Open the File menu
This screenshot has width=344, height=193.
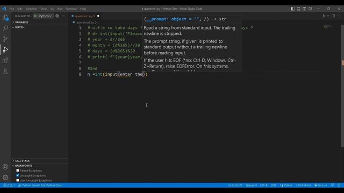(12, 9)
